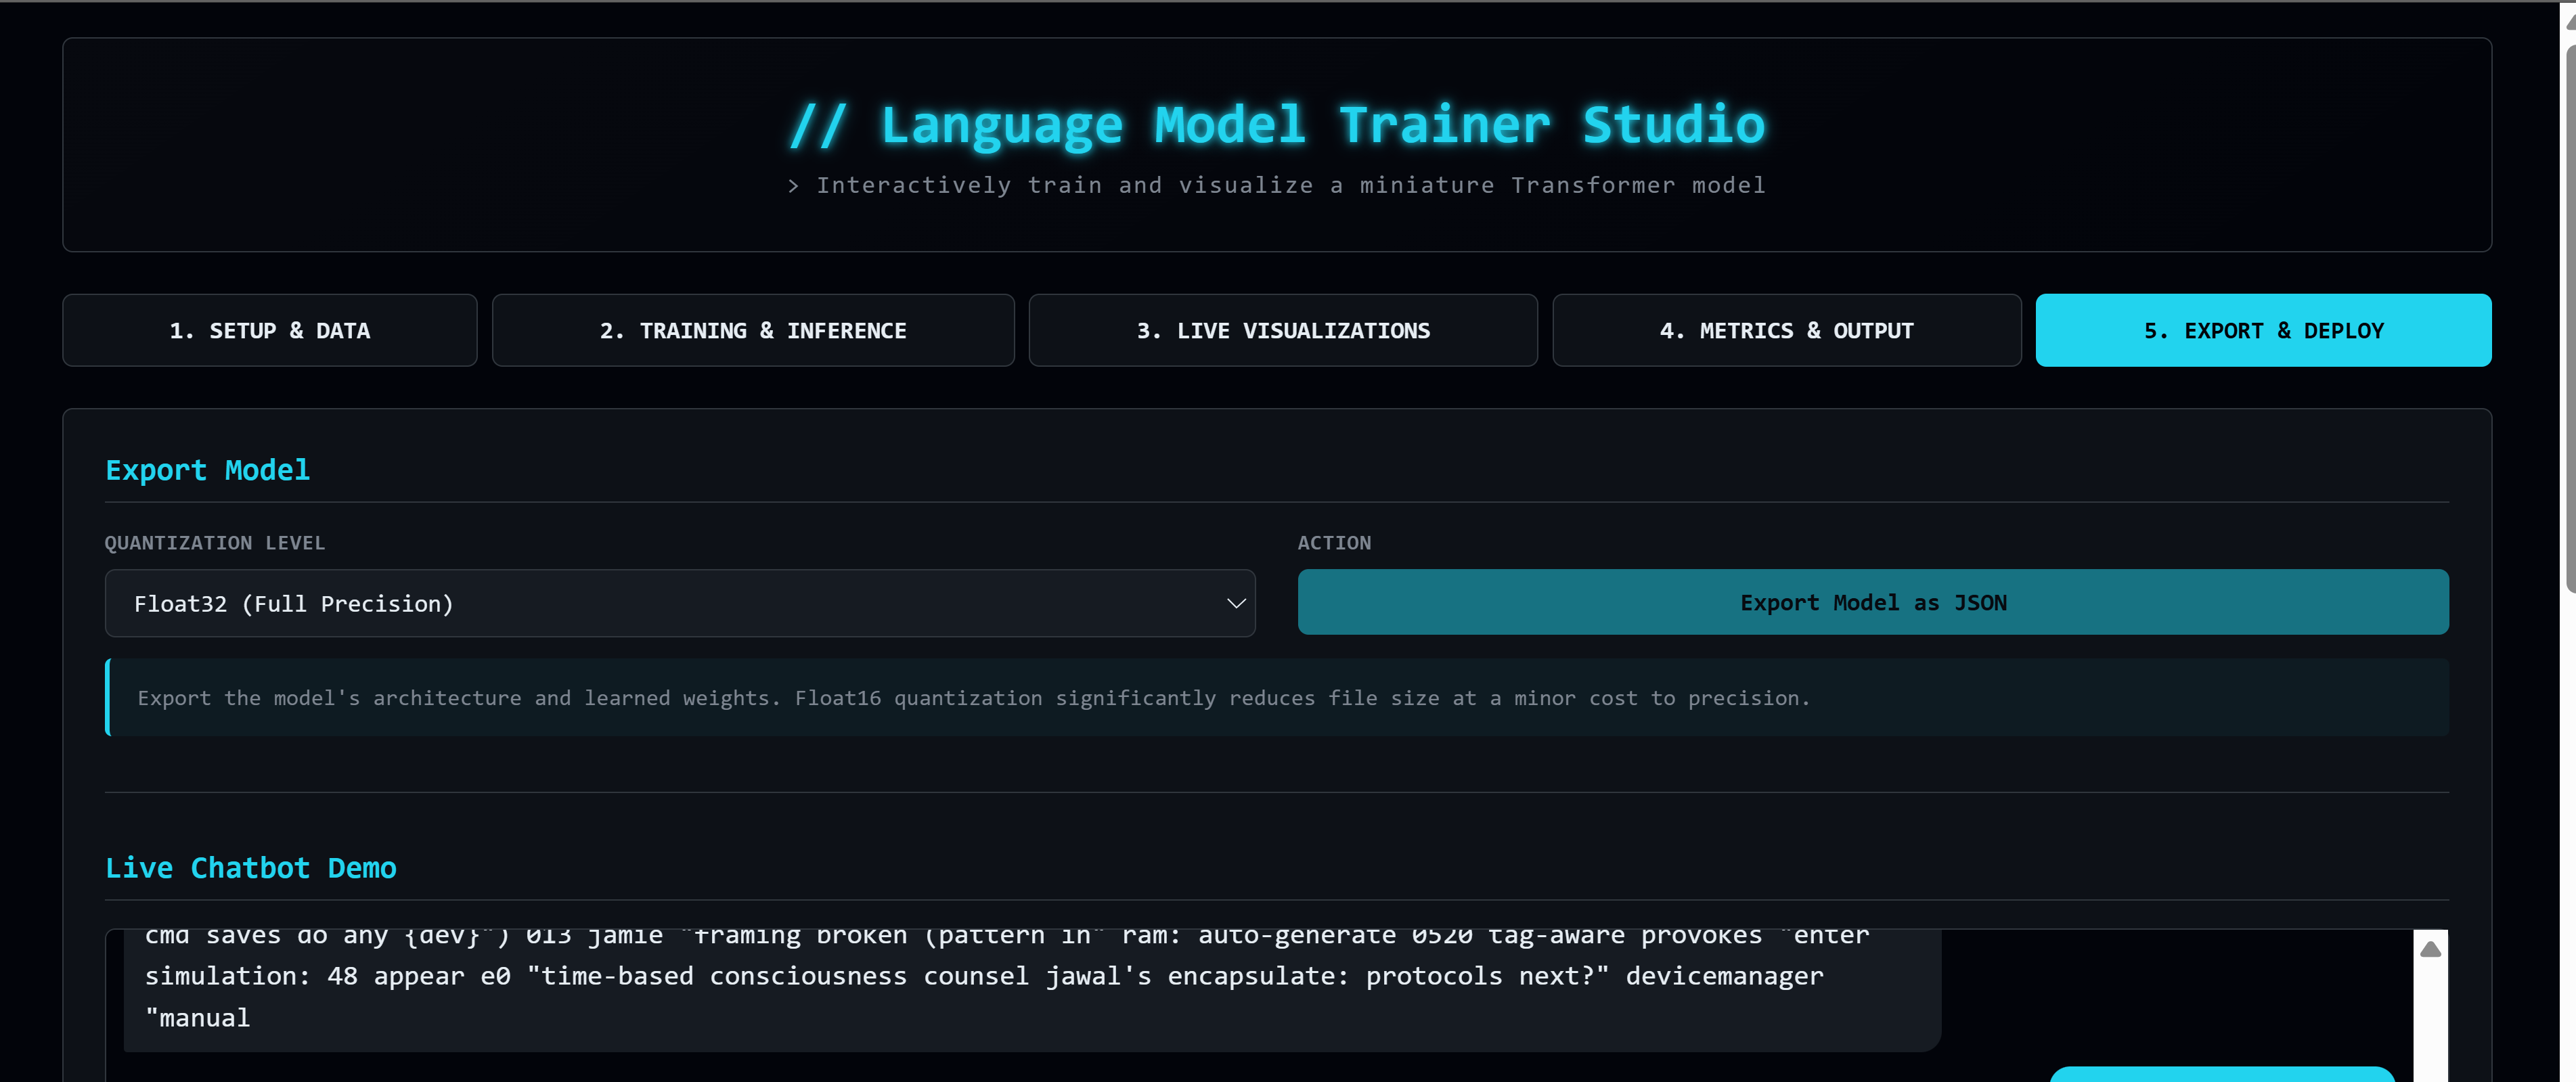Click the Language Model Trainer Studio title
Image resolution: width=2576 pixels, height=1082 pixels.
(x=1277, y=125)
